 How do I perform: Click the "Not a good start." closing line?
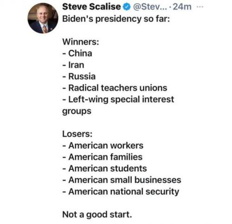[97, 215]
